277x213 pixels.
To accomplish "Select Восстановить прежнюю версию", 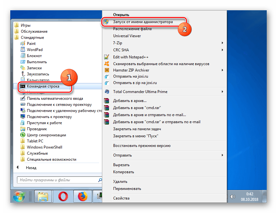I will tap(142, 146).
